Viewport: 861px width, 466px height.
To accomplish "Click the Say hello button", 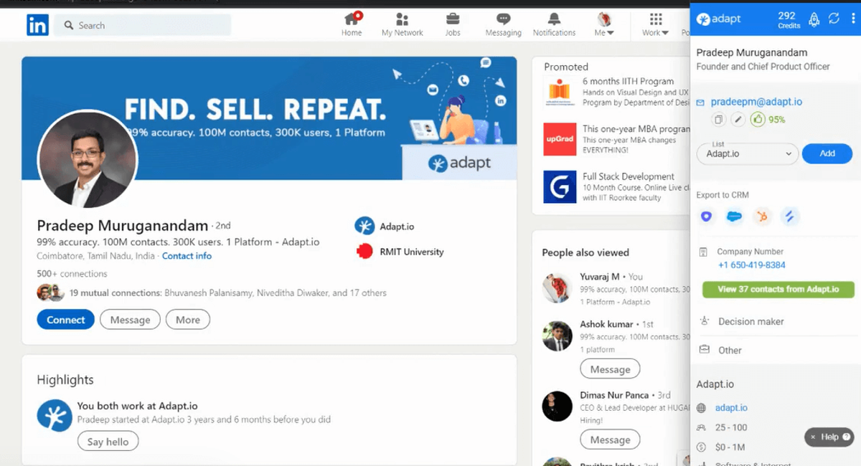I will (x=108, y=442).
